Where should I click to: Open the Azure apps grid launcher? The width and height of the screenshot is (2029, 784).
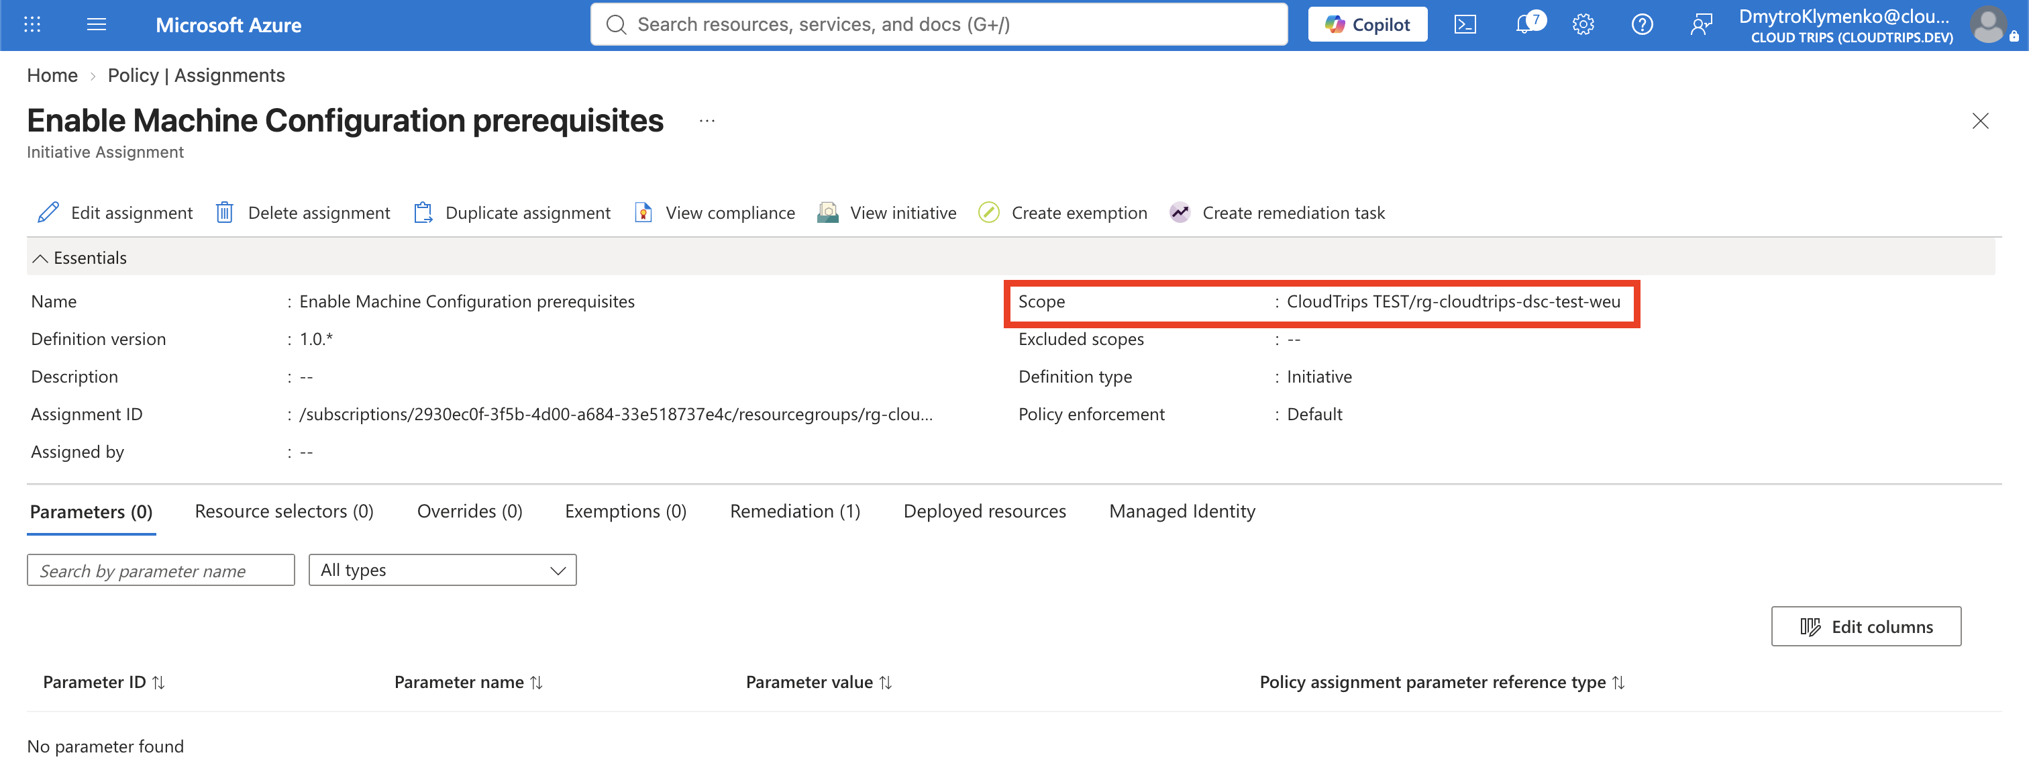point(32,24)
